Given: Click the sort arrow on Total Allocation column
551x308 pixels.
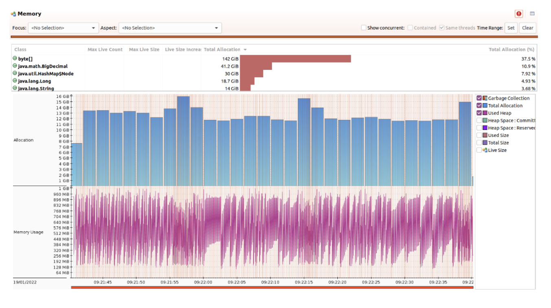Looking at the screenshot, I should click(x=245, y=50).
